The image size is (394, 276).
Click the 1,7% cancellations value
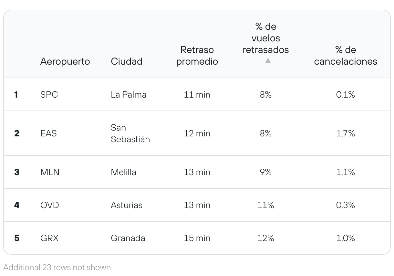(x=346, y=133)
